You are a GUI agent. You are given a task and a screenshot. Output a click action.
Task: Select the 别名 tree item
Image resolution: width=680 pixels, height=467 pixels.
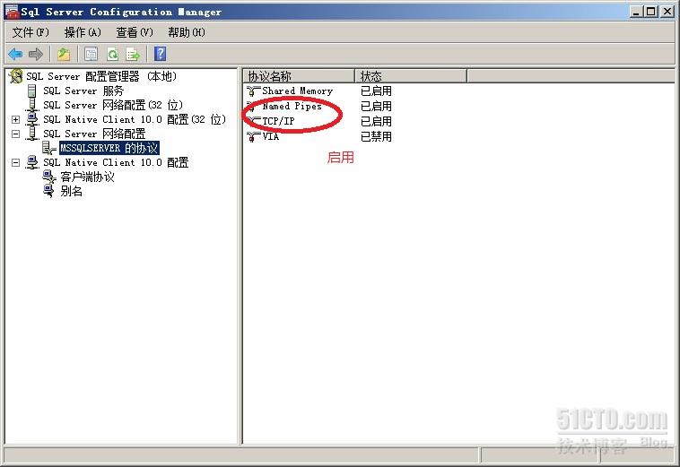71,191
